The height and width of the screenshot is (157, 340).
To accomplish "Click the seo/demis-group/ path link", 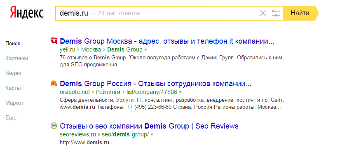I will (125, 134).
